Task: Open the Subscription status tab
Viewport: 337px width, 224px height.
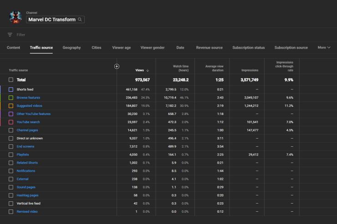Action: coord(249,48)
